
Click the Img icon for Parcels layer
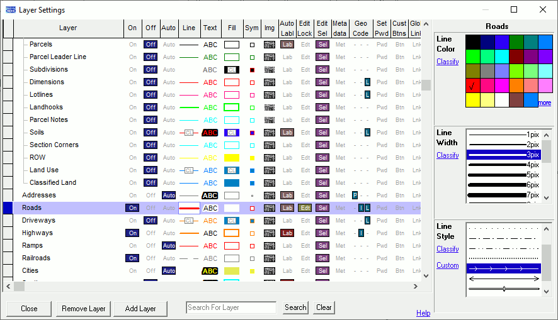pyautogui.click(x=270, y=45)
